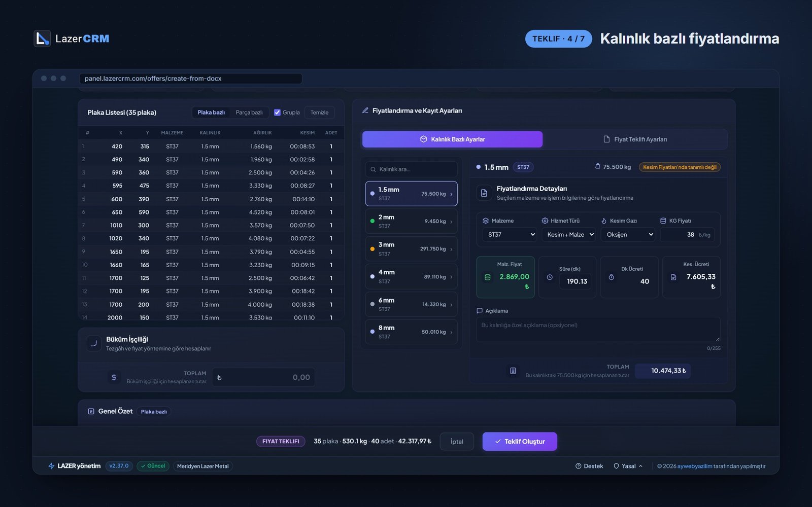This screenshot has height=507, width=812.
Task: Click the Güncel status badge
Action: pyautogui.click(x=153, y=466)
